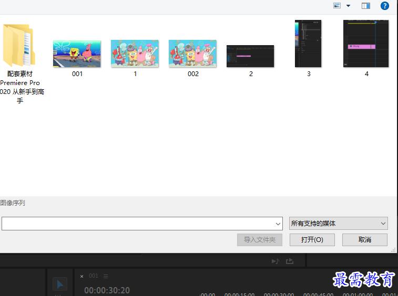Open the 001 timeline panel menu icon
398x296 pixels.
(106, 276)
